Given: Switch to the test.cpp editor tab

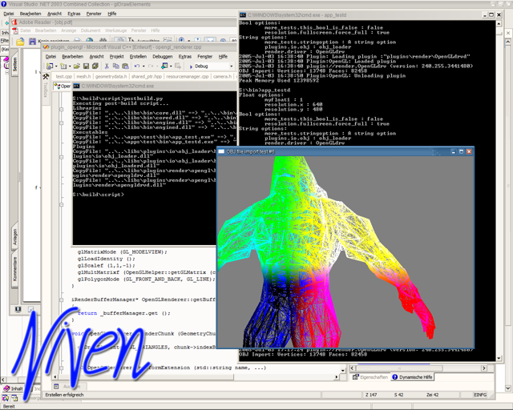Looking at the screenshot, I should 64,77.
